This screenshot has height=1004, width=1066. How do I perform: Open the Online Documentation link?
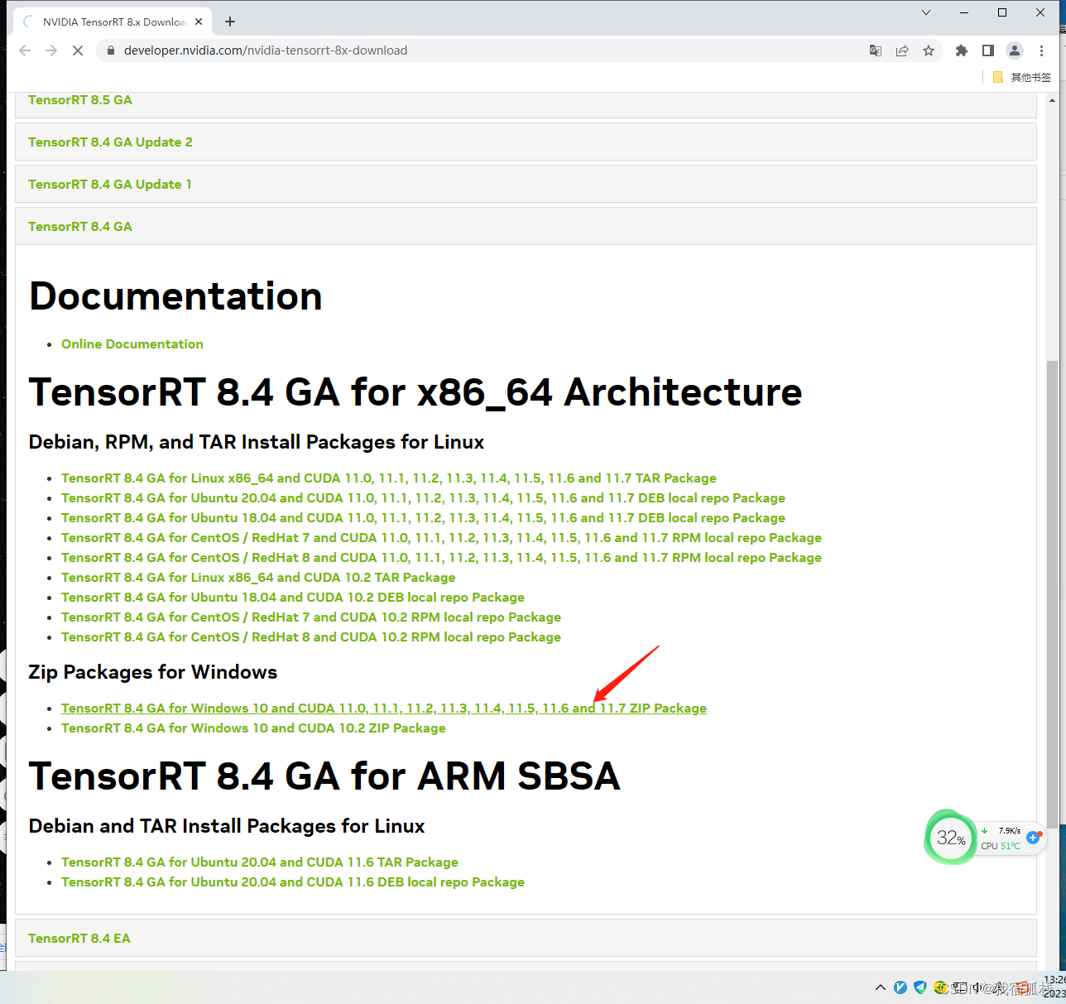[x=132, y=344]
